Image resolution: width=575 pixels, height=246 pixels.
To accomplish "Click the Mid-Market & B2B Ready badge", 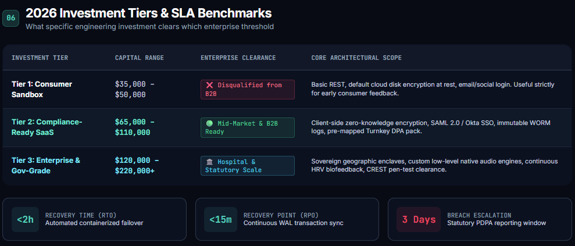I will click(x=248, y=127).
